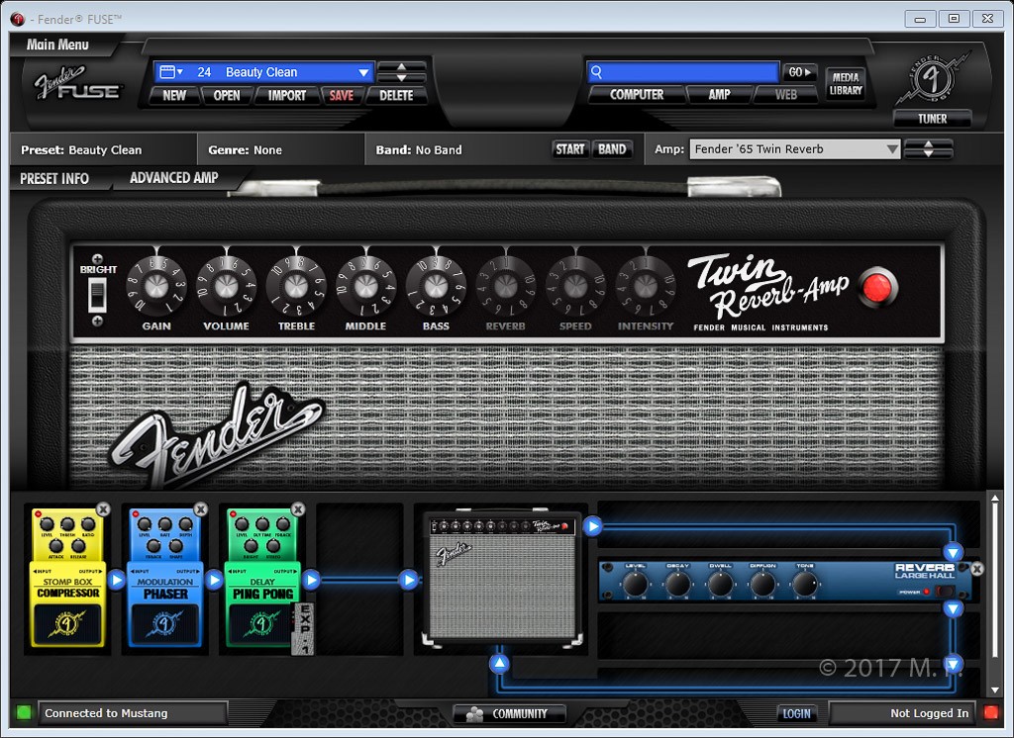Open the Tuner via Fender logo icon
Viewport: 1014px width, 738px height.
(x=932, y=79)
